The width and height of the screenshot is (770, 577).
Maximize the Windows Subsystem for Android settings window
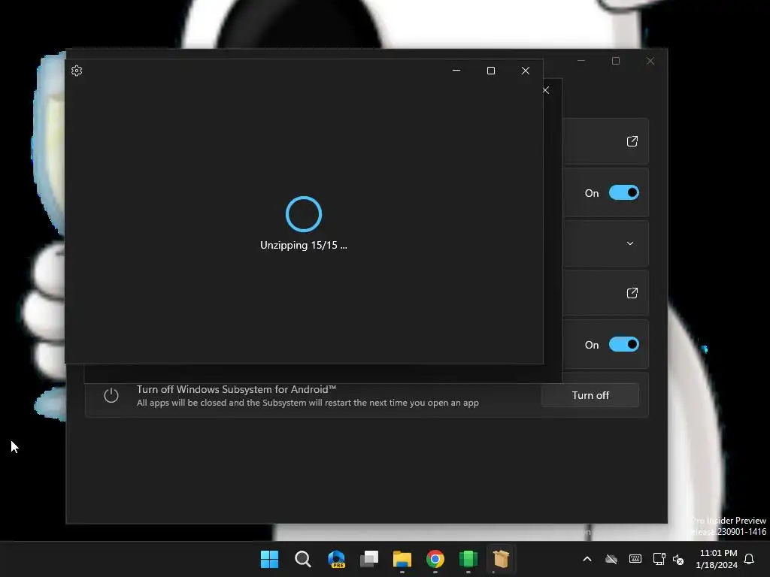(616, 61)
